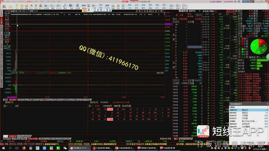Screen dimensions: 269x151
Task: Click the highlighted 200 cell in buy queue
Action: pyautogui.click(x=110, y=119)
